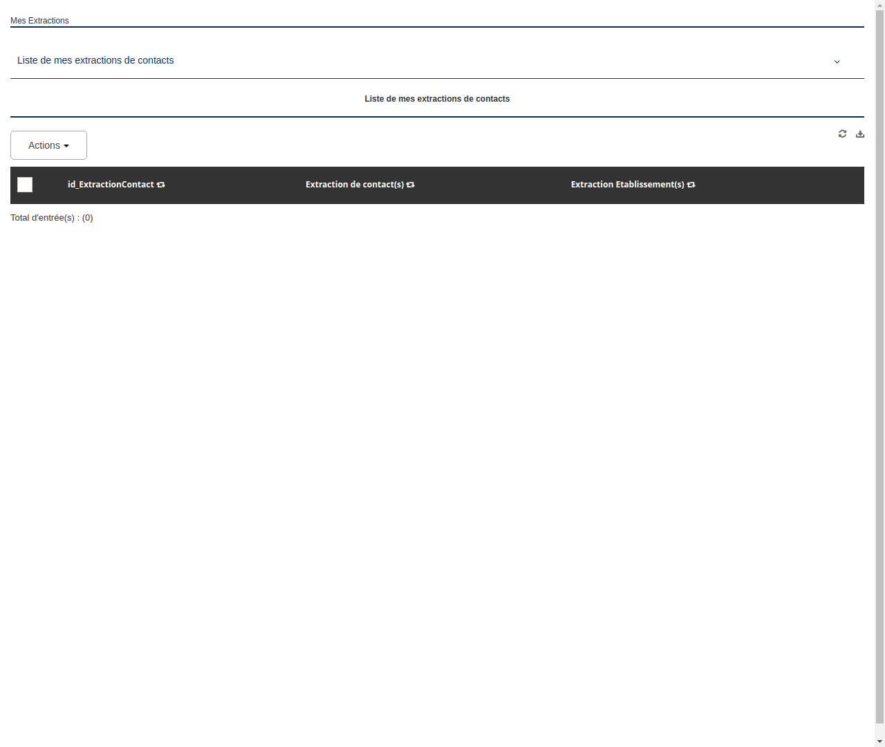This screenshot has width=885, height=747.
Task: Click the sort icon beside Extraction Etablissement(s)
Action: pos(691,185)
